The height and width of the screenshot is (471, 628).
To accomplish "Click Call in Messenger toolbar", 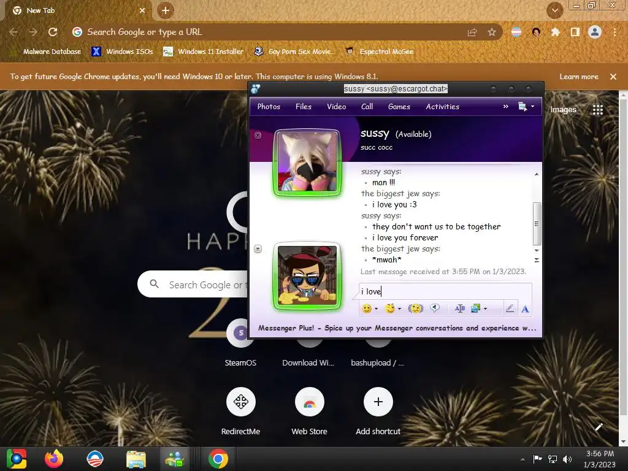I will point(367,107).
